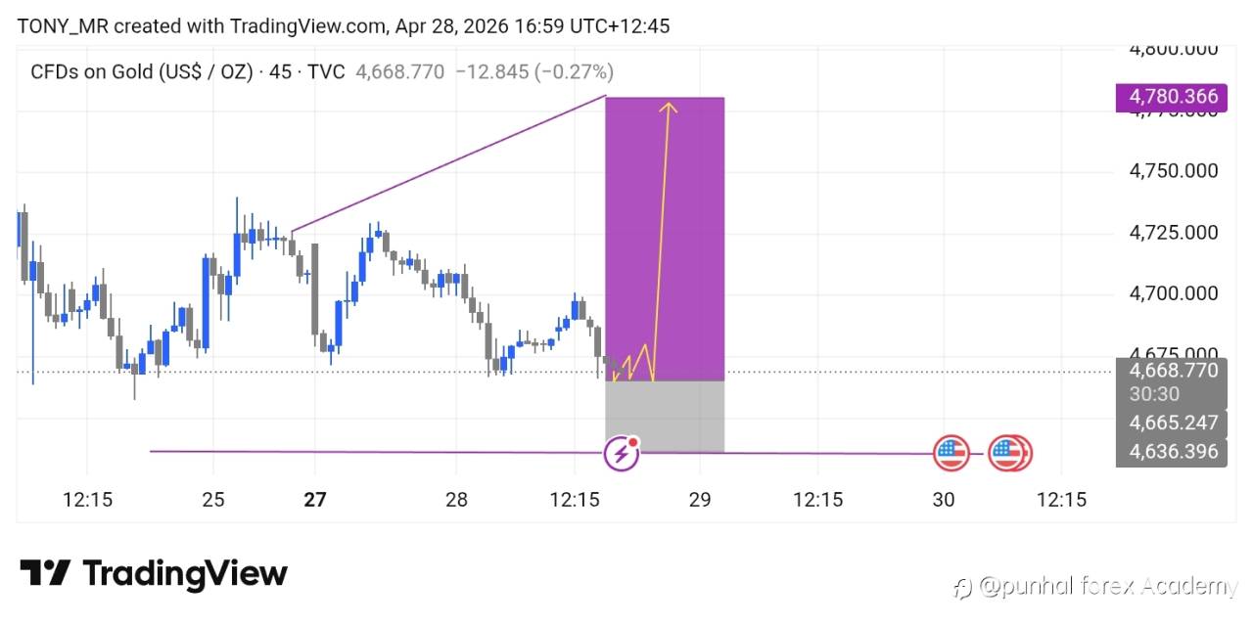1253x624 pixels.
Task: Click the 4,636.396 price label
Action: coord(1173,451)
